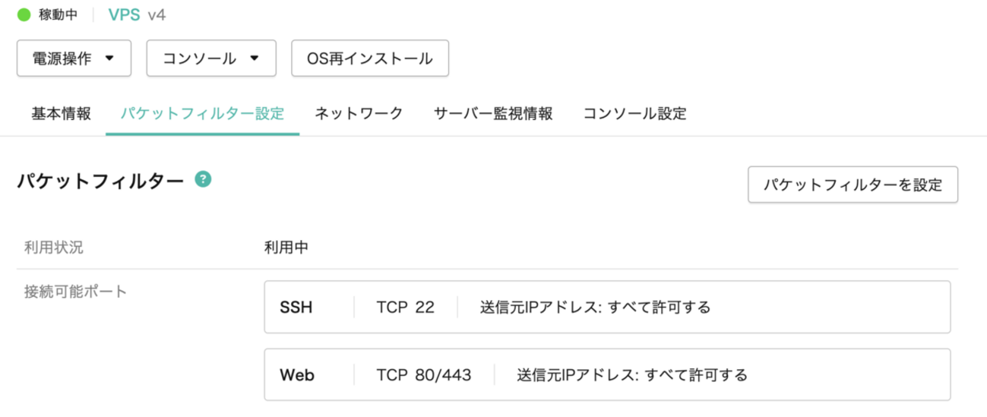Expand the 電源操作 dropdown menu
The width and height of the screenshot is (987, 417).
pos(74,58)
